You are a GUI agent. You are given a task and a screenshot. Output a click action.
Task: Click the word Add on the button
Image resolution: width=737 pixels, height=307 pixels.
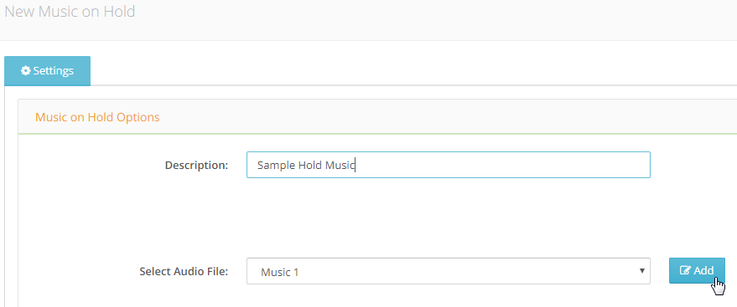coord(703,270)
